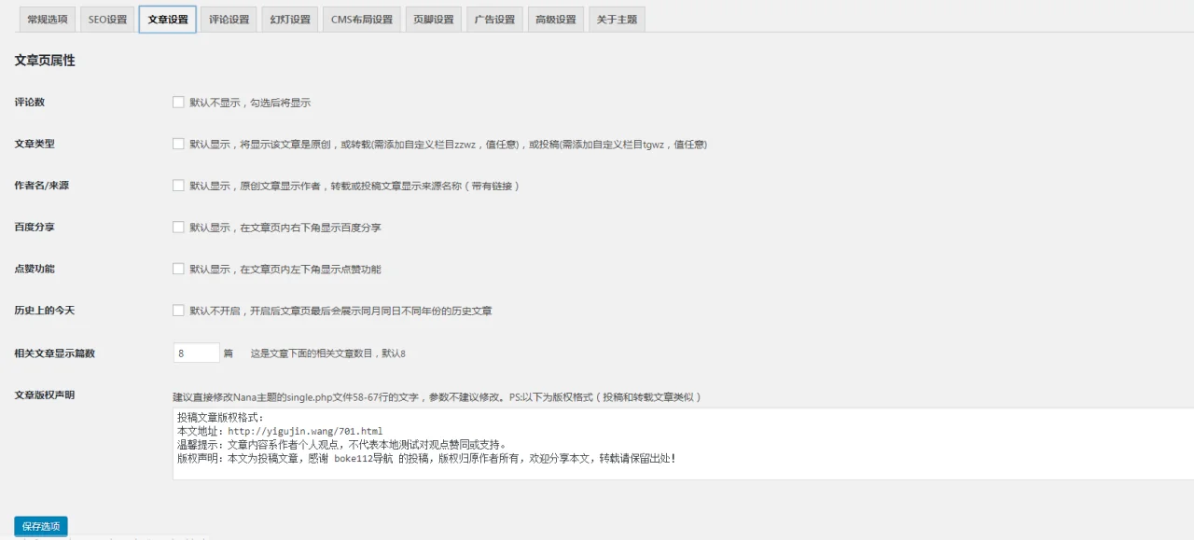Select the 文章设置 tab
The image size is (1194, 540).
pos(167,19)
